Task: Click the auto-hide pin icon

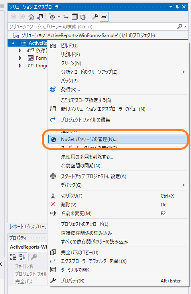Action: (x=177, y=7)
